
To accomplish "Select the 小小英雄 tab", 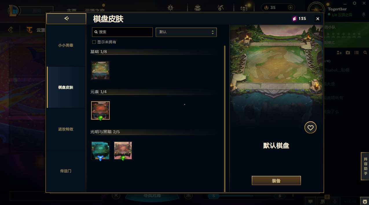I will pyautogui.click(x=66, y=45).
